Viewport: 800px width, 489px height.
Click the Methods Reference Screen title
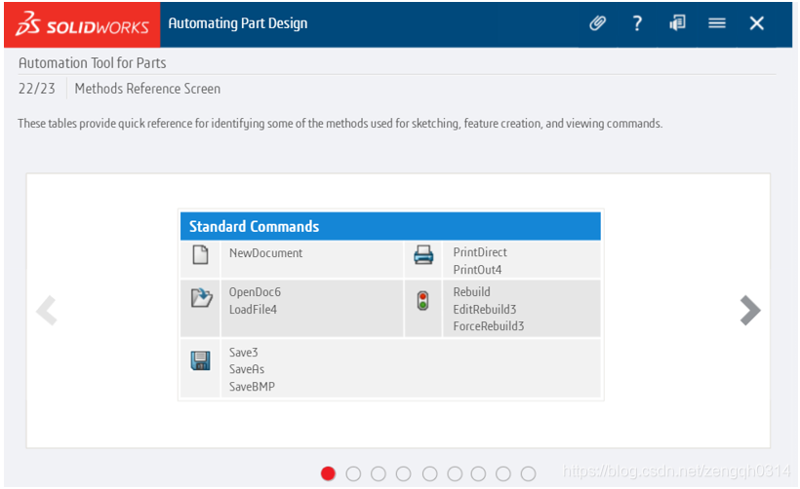(147, 89)
